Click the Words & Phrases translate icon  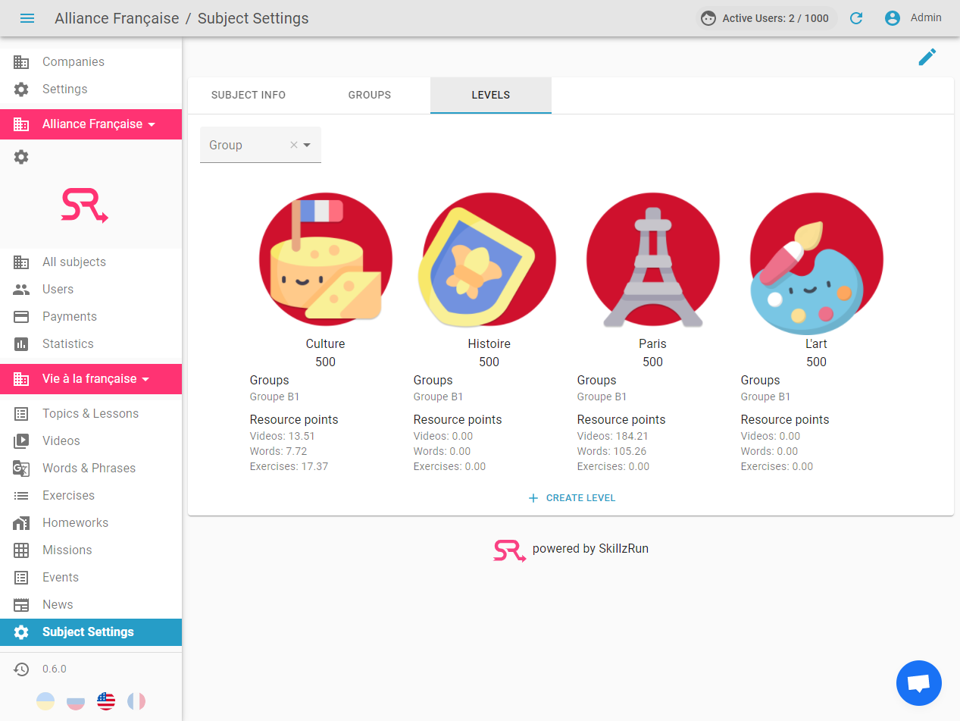[21, 469]
